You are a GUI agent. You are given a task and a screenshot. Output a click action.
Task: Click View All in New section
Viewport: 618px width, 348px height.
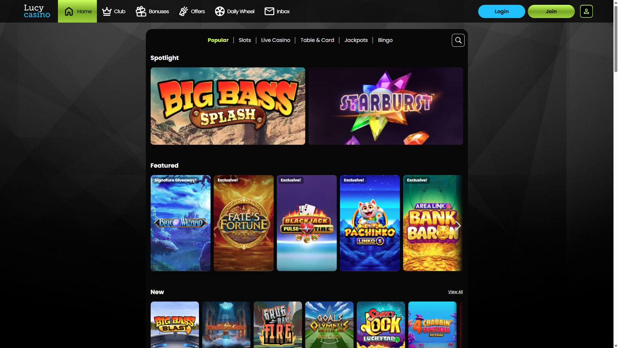455,292
